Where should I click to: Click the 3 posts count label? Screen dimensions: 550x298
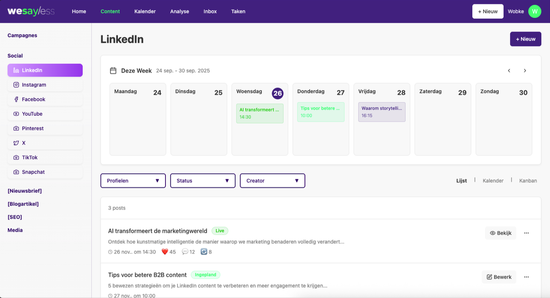[x=117, y=208]
